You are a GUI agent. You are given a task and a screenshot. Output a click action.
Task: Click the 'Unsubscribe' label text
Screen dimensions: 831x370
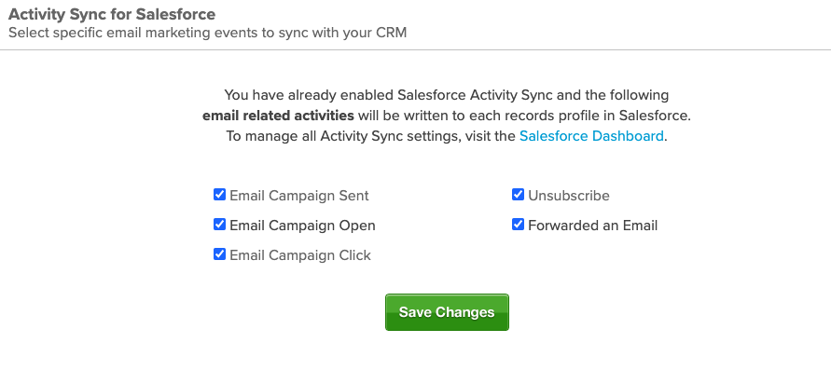(x=569, y=196)
